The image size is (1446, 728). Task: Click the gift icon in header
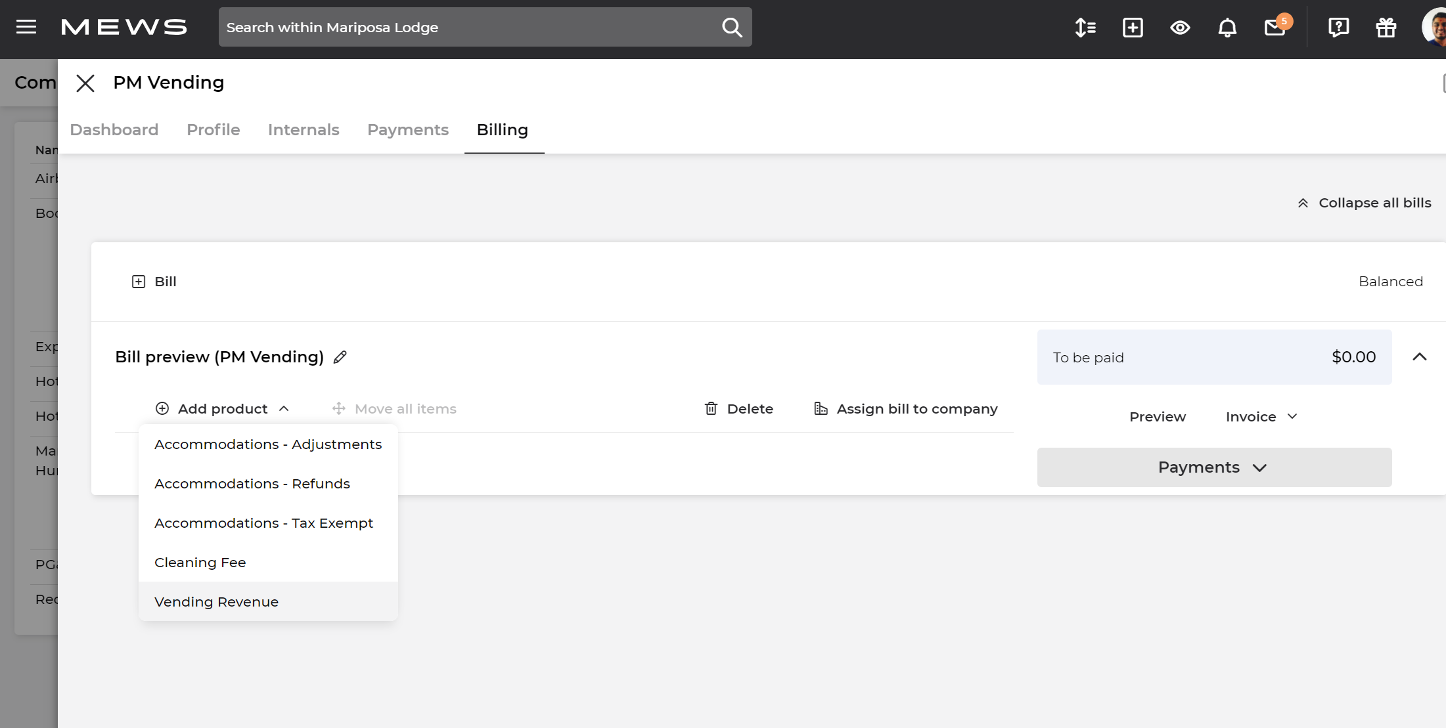1386,28
